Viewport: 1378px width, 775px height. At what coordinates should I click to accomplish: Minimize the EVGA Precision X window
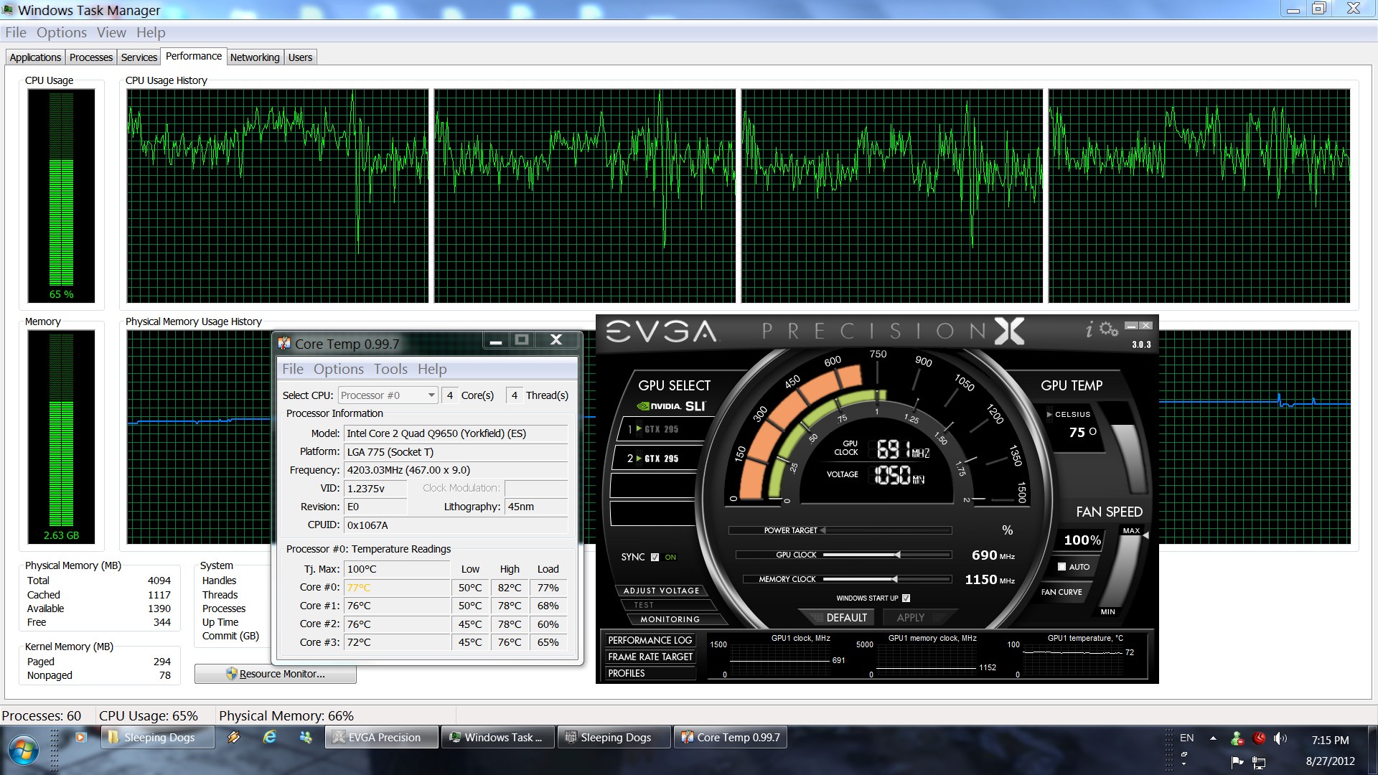pos(1131,326)
